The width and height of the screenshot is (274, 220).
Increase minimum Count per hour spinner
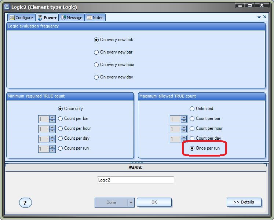pyautogui.click(x=52, y=127)
